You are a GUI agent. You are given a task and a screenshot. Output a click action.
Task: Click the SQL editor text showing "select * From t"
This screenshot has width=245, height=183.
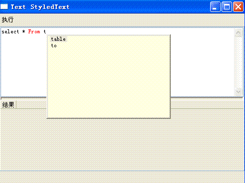coord(24,31)
